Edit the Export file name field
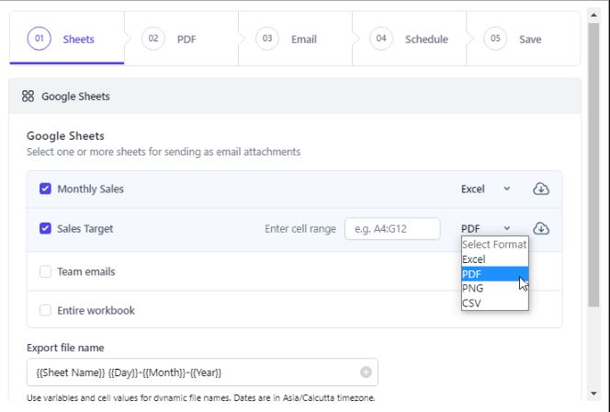Viewport: 610px width, 412px height. [202, 372]
